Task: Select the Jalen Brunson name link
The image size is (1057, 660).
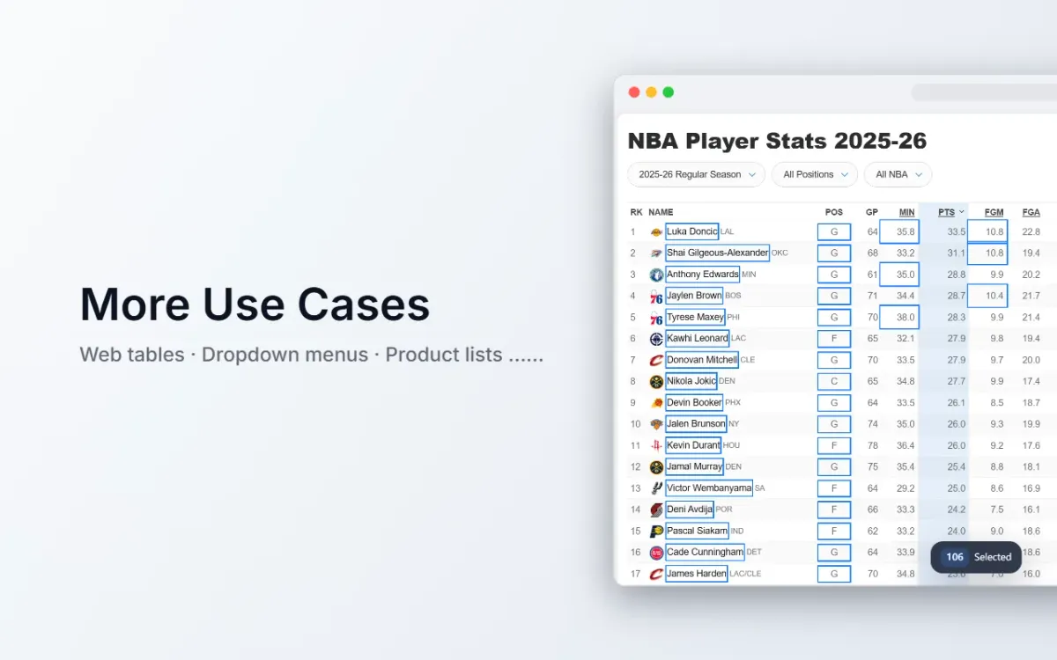Action: 696,424
